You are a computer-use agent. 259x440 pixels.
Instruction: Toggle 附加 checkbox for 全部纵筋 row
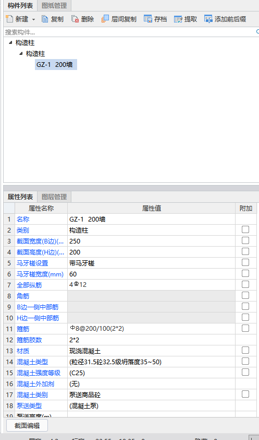[245, 284]
